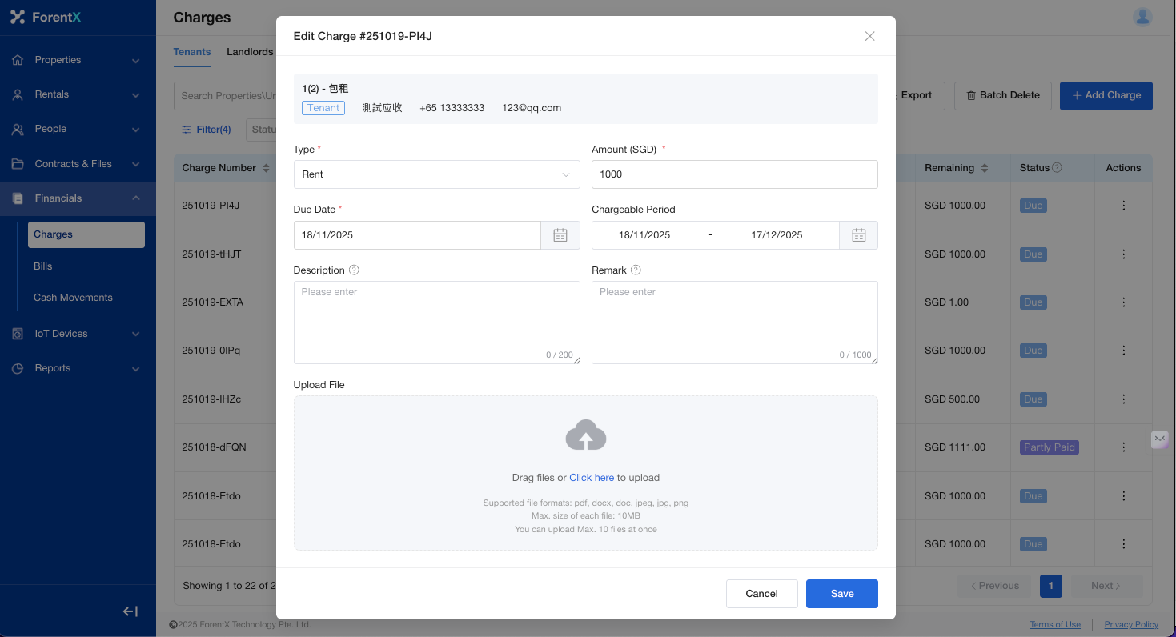The height and width of the screenshot is (637, 1176).
Task: Open actions menu for charge 251019-EXTA
Action: point(1123,302)
